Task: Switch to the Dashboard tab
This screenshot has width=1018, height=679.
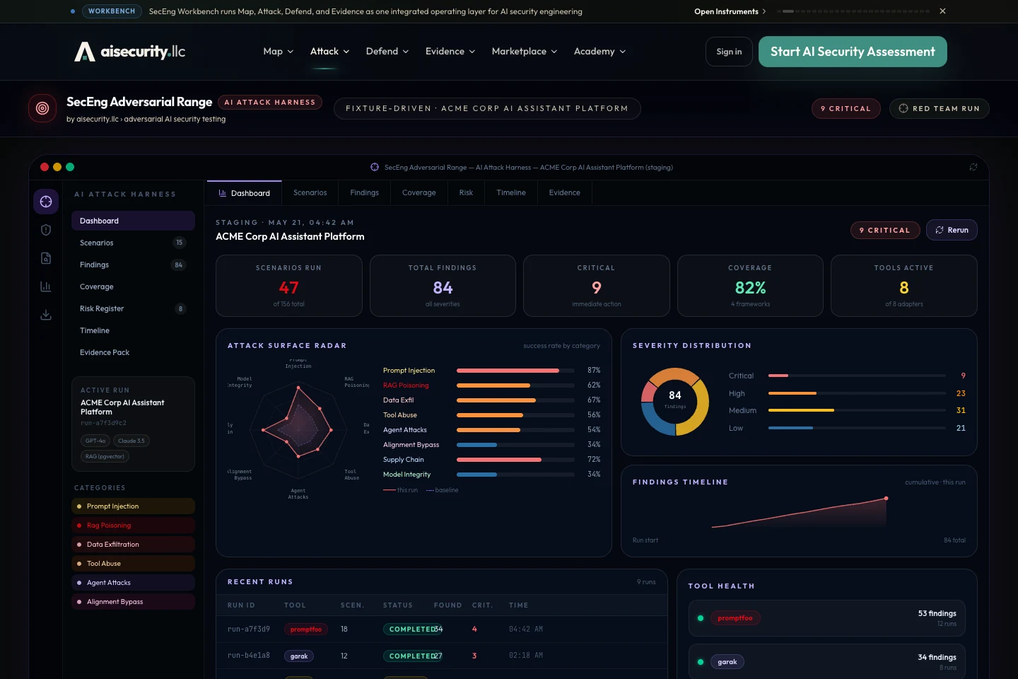Action: [245, 193]
